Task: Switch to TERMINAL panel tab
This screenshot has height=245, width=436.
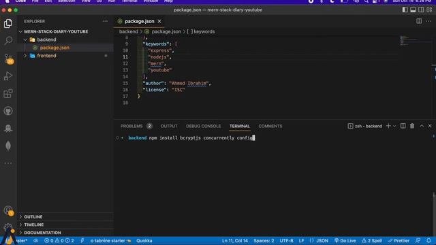Action: click(x=239, y=126)
